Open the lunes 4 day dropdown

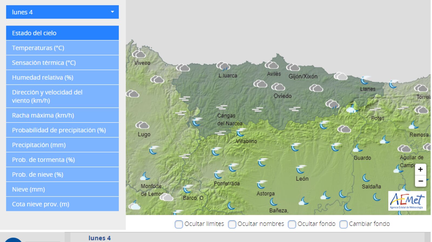click(62, 12)
